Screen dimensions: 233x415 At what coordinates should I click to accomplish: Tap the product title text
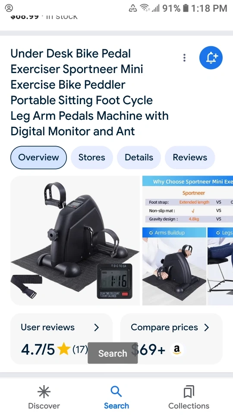[90, 93]
